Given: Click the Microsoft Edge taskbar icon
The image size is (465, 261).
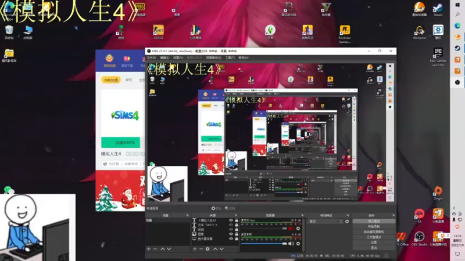Looking at the screenshot, I should 457,26.
